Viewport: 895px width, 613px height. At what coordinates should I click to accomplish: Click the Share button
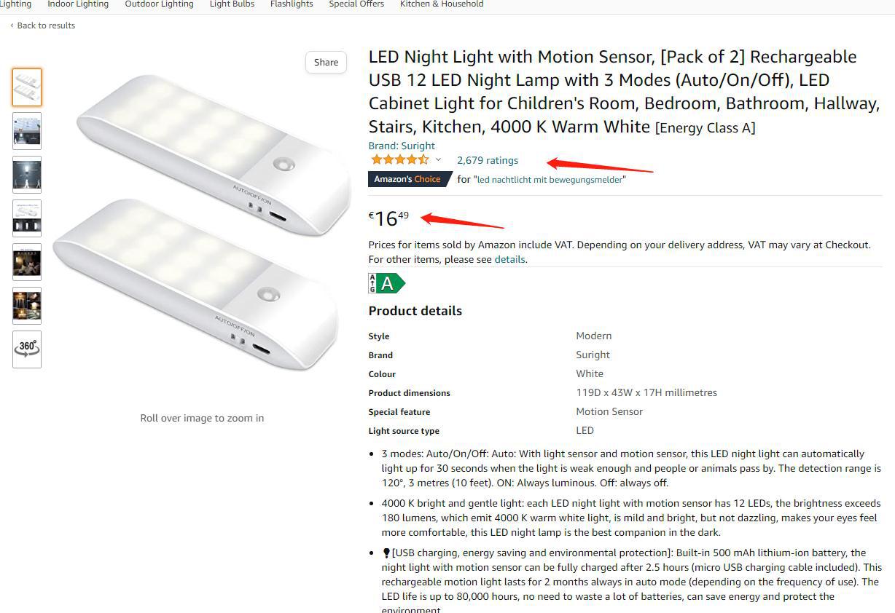(x=326, y=63)
